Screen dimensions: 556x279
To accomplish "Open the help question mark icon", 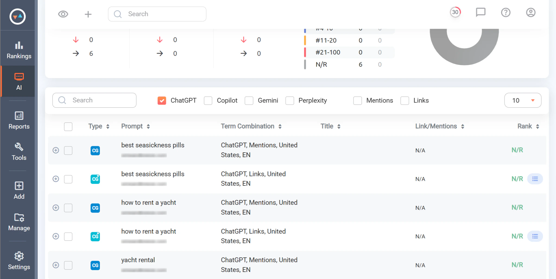I will (x=506, y=12).
